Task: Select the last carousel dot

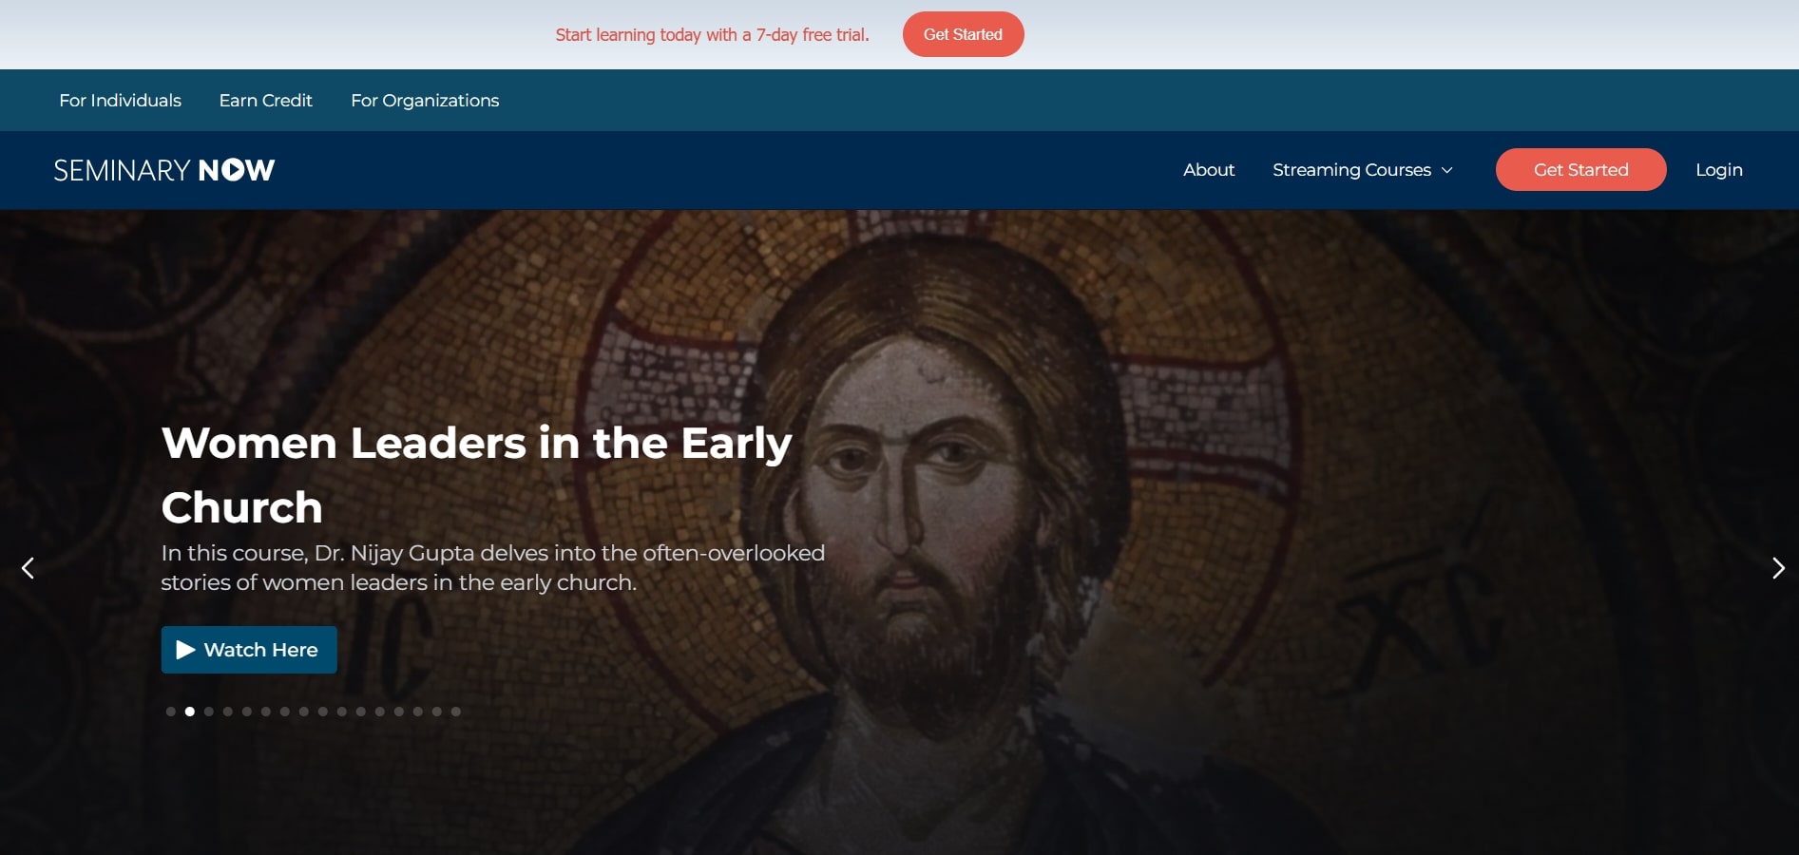Action: click(456, 712)
